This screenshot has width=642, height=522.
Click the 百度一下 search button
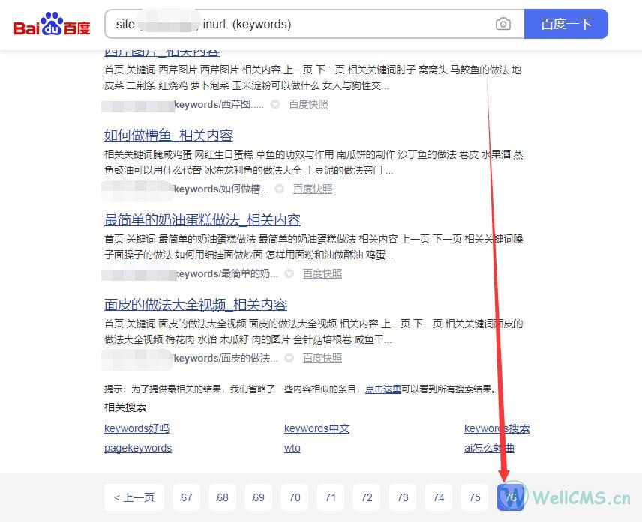(565, 25)
